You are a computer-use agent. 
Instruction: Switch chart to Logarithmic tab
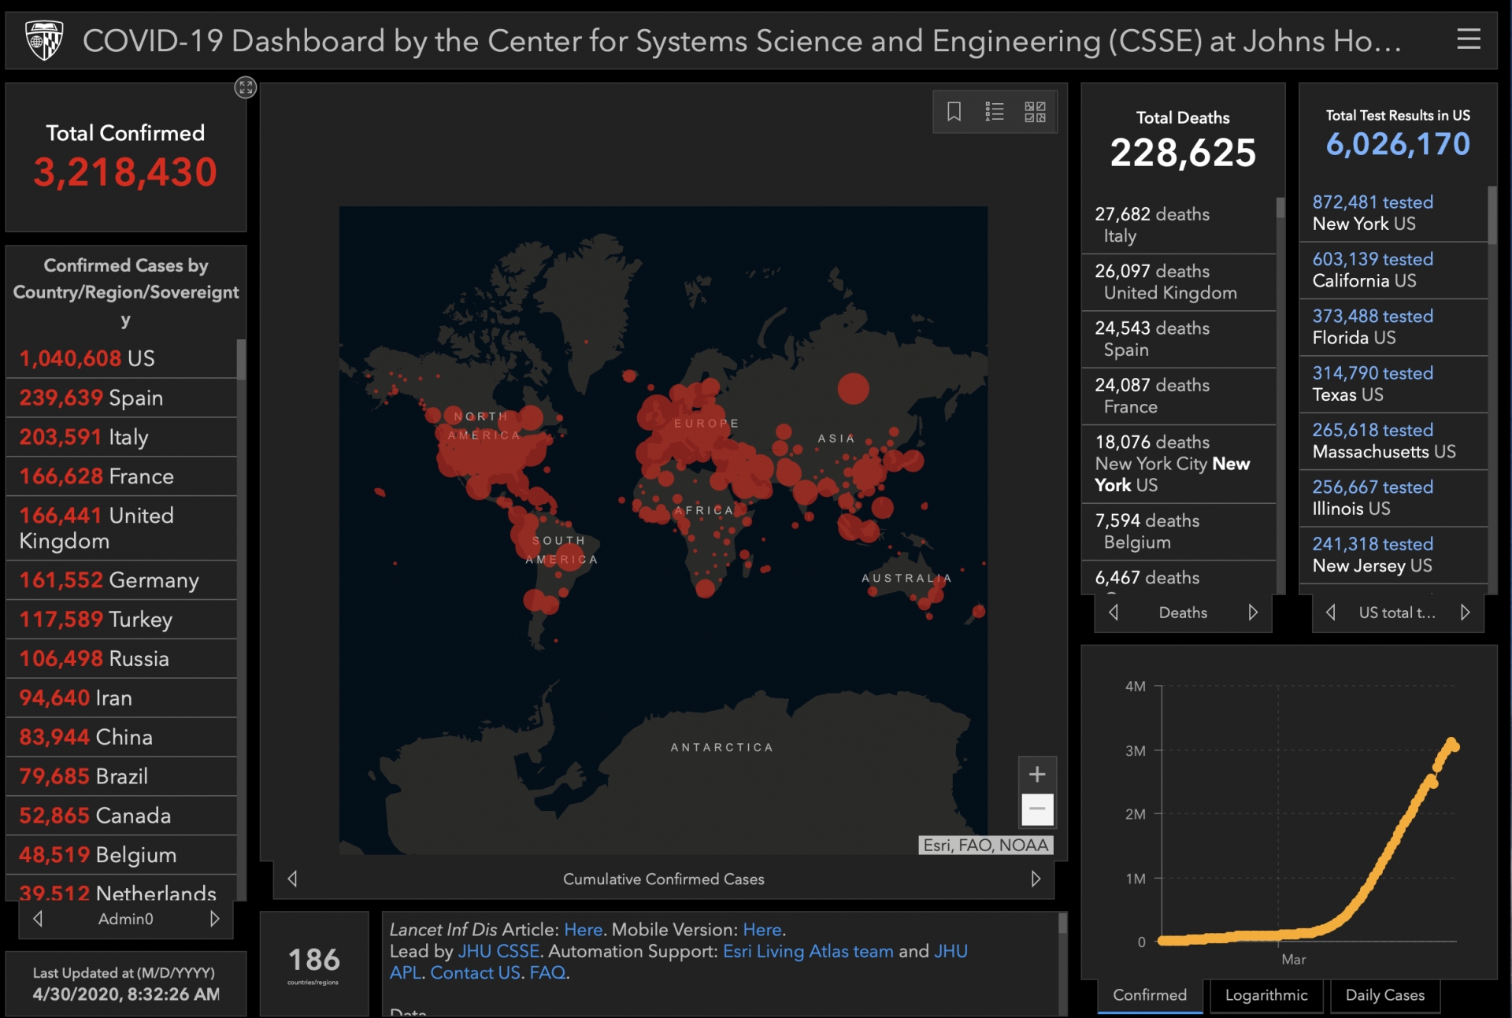pos(1266,995)
